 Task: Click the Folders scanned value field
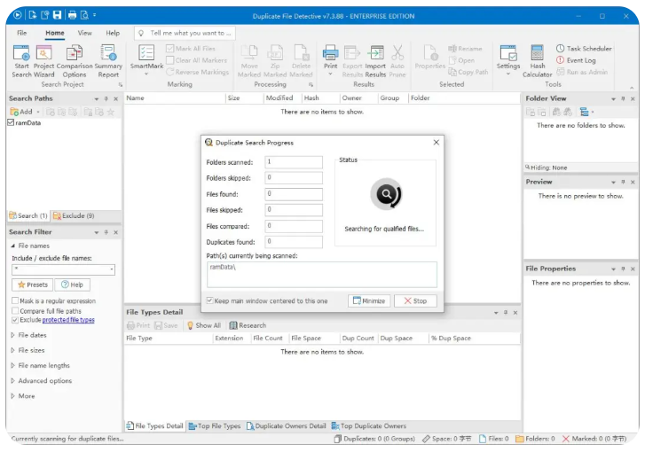pyautogui.click(x=294, y=162)
